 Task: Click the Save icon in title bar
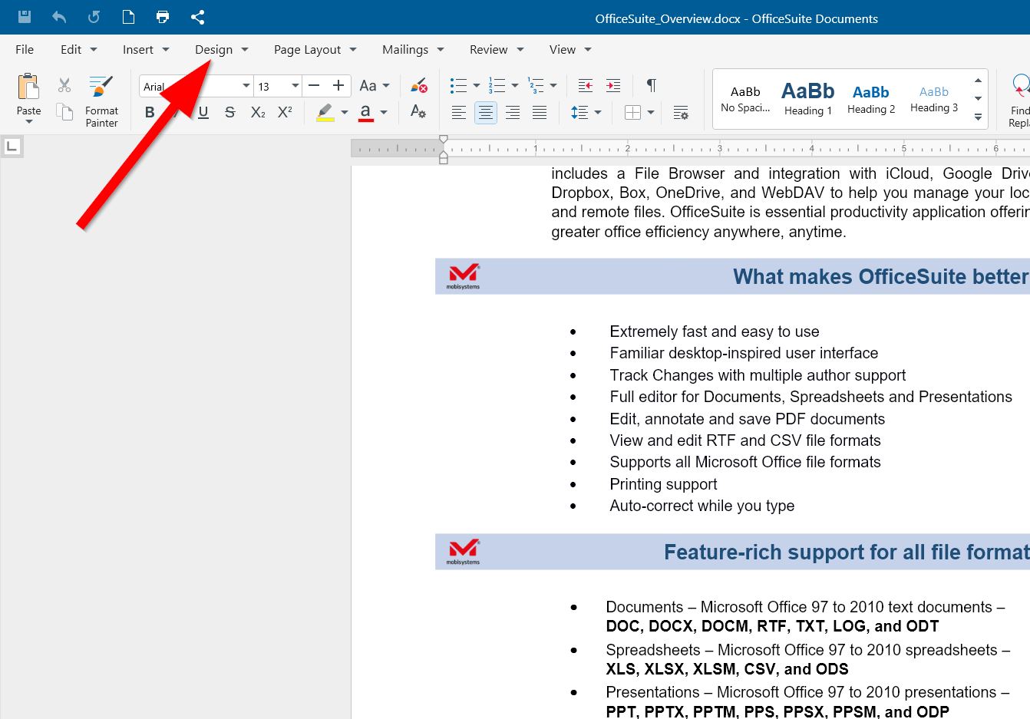25,17
